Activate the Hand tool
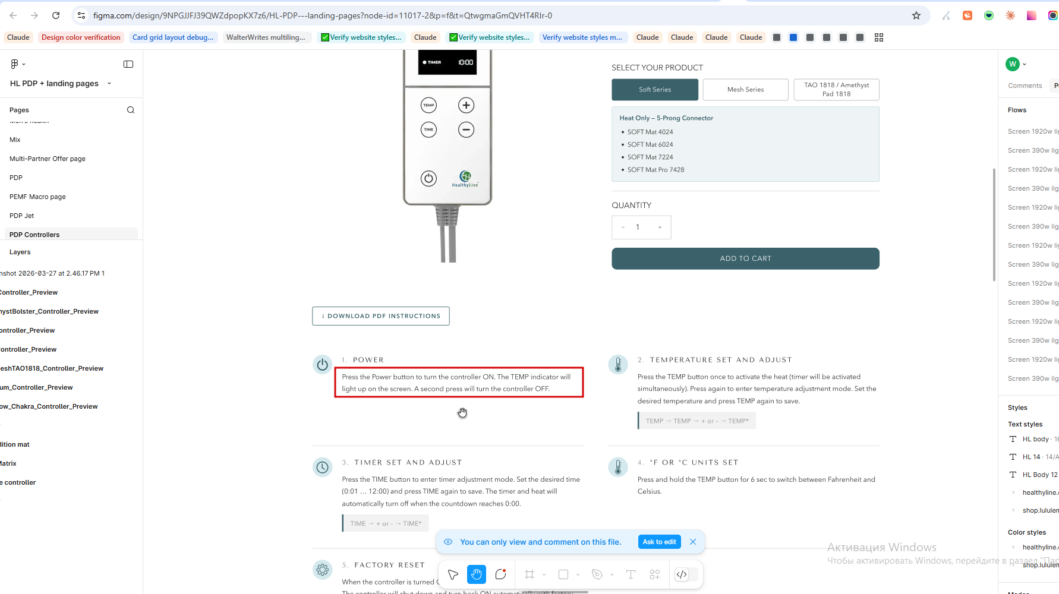The image size is (1059, 594). tap(477, 574)
